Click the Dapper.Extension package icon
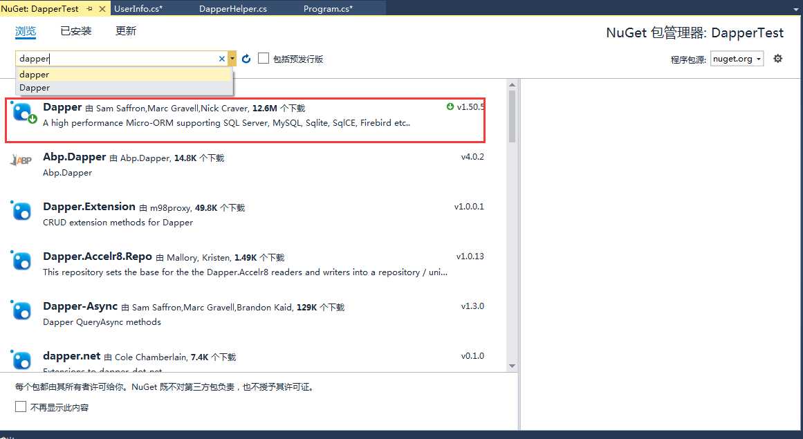 click(21, 210)
